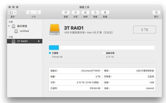Click the device identifier disk4s2
166x103 pixels.
150,88
